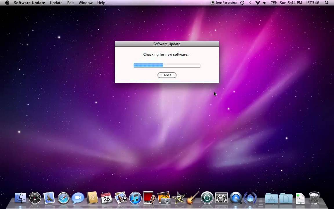Screen dimensions: 334x209
Task: Click the update check progress bar
Action: [x=167, y=65]
